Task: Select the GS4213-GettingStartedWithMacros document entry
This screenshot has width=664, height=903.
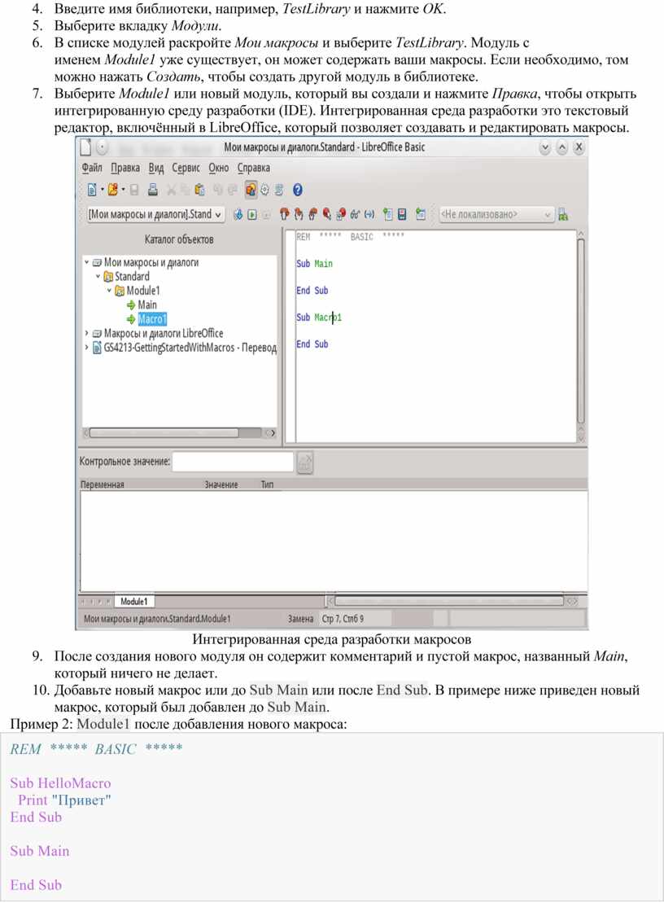Action: coord(190,348)
